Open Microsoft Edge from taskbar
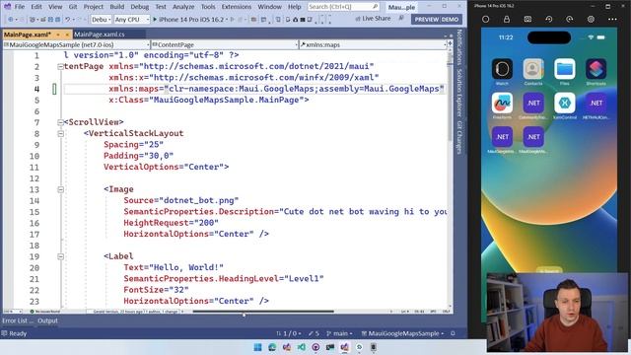The image size is (631, 355). point(272,347)
